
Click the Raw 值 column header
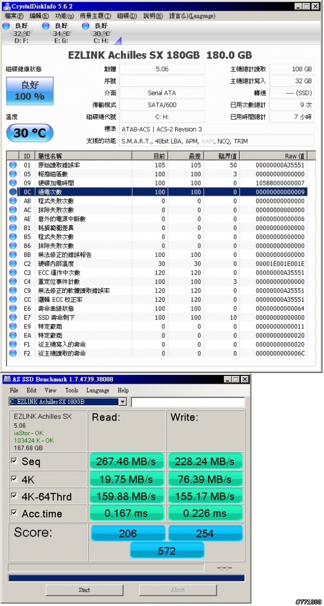[x=274, y=156]
